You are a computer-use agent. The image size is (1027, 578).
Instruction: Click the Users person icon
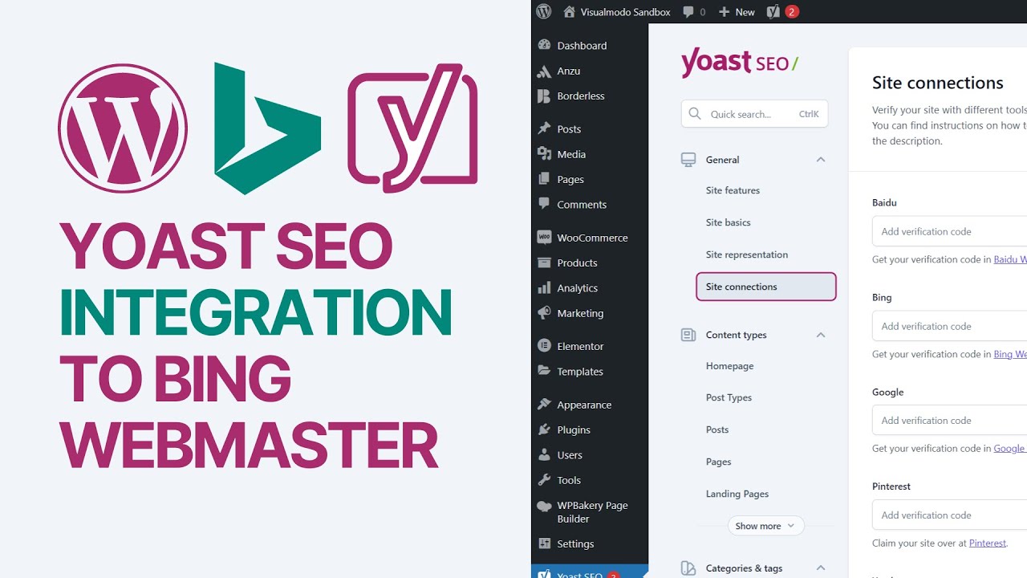pyautogui.click(x=544, y=454)
